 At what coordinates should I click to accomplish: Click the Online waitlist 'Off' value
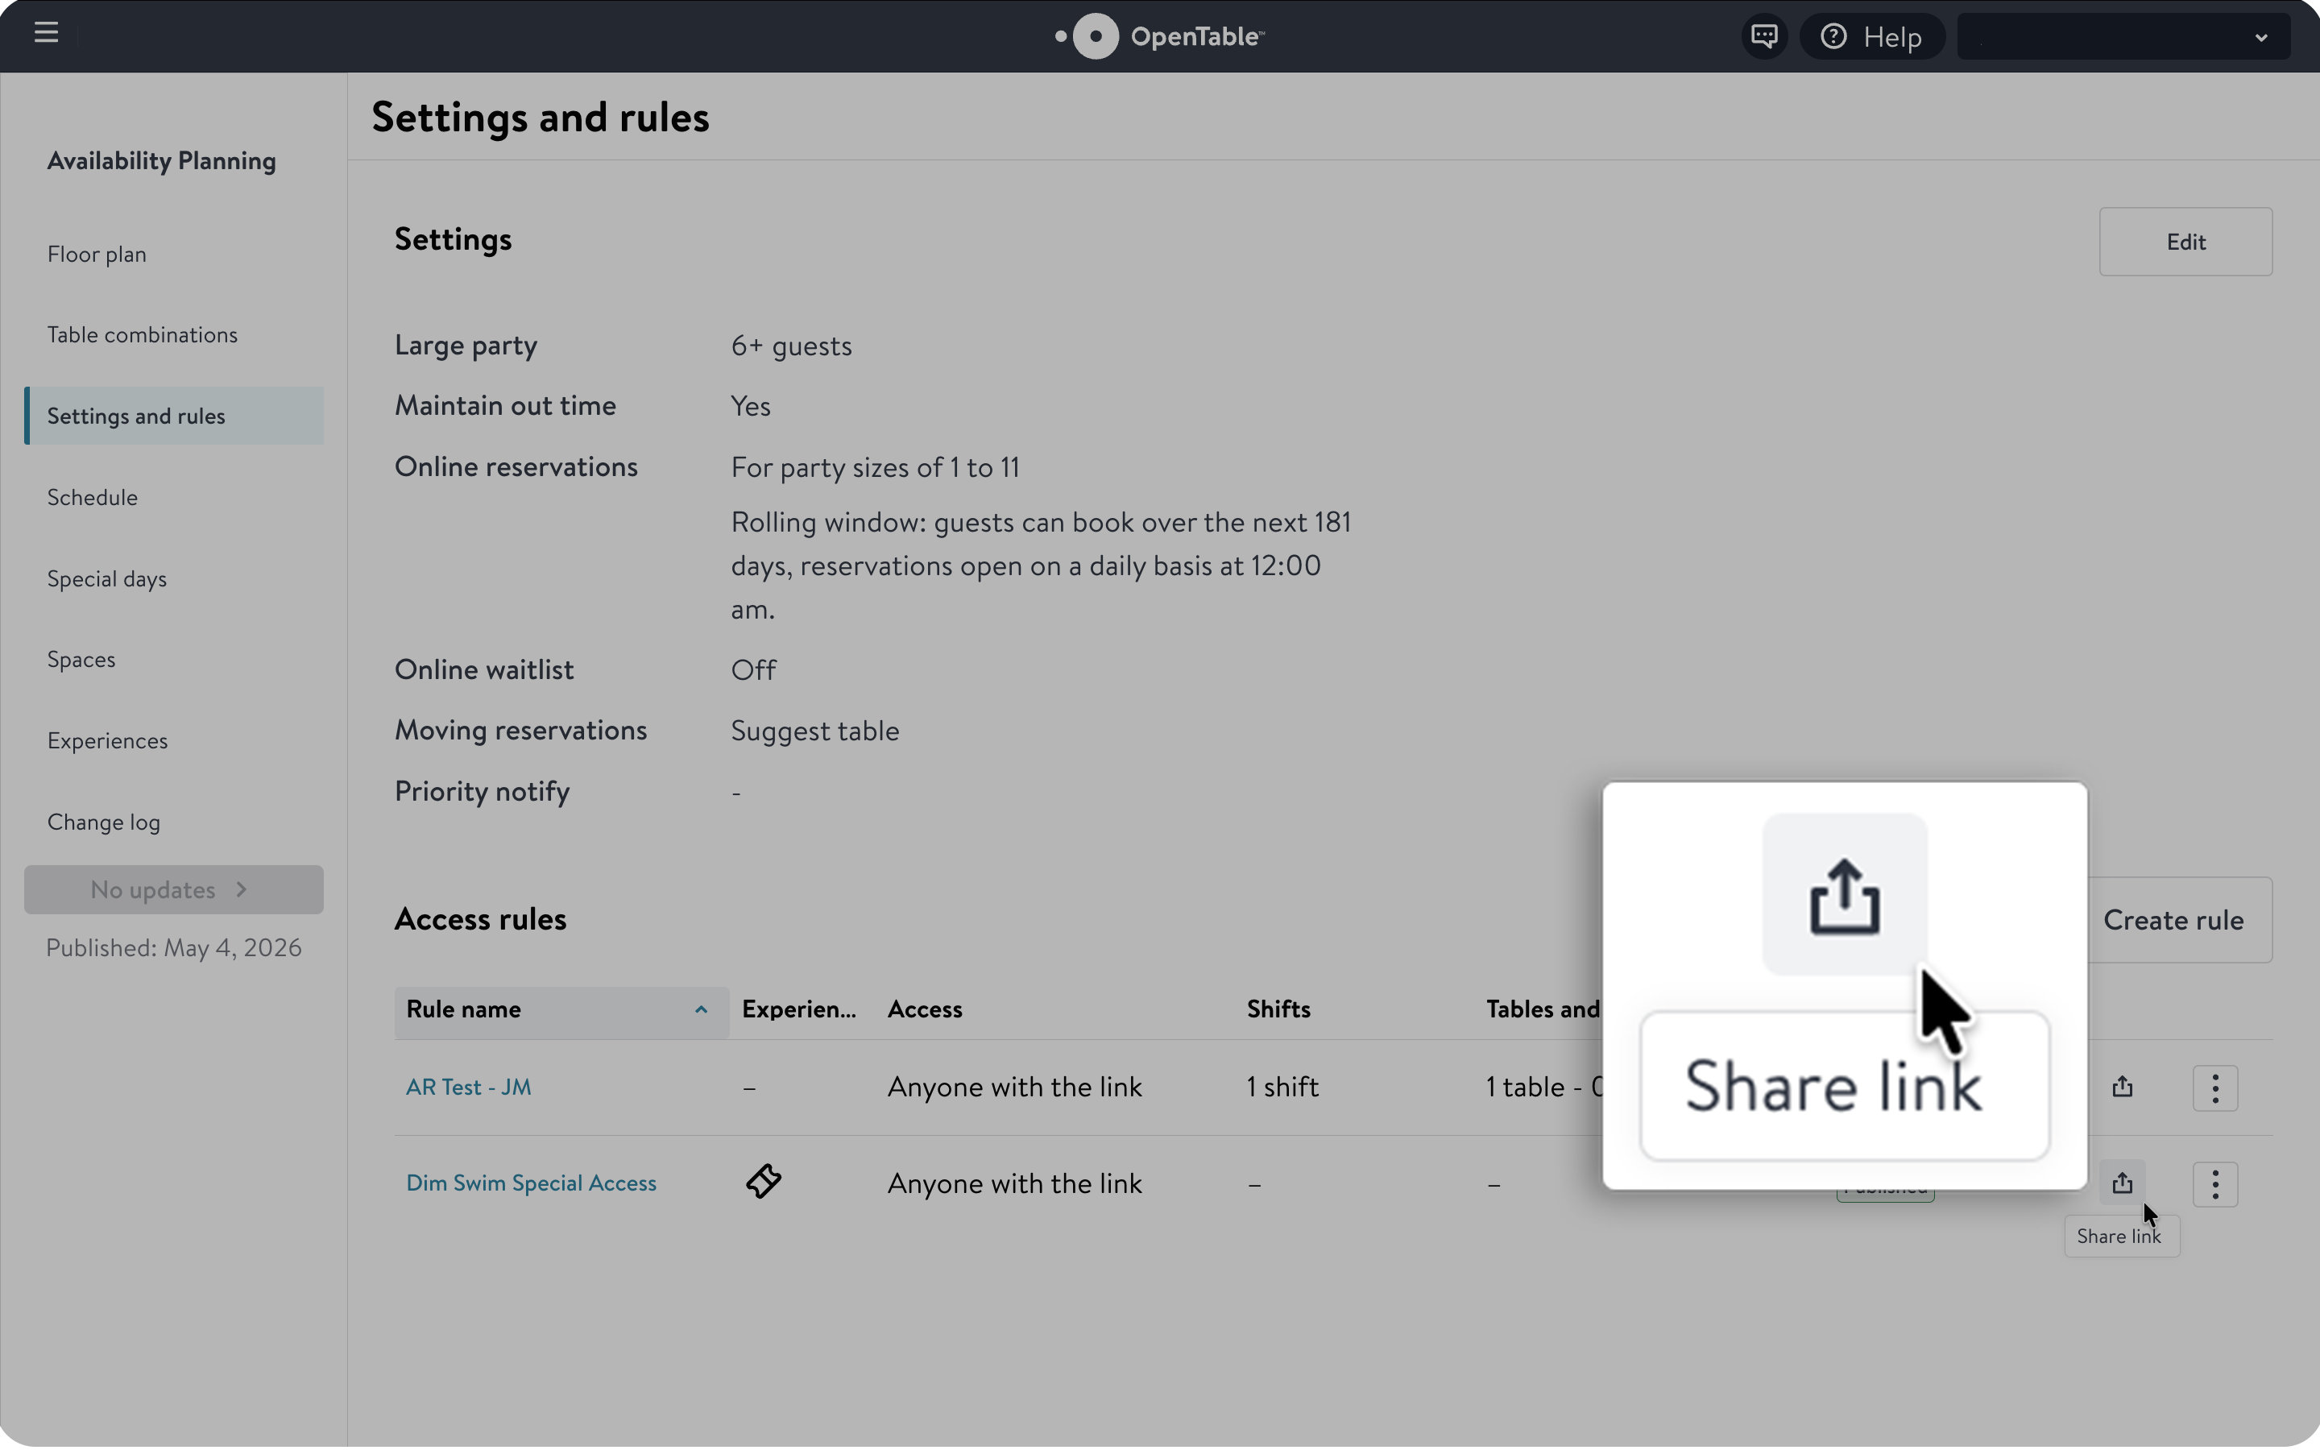[753, 669]
